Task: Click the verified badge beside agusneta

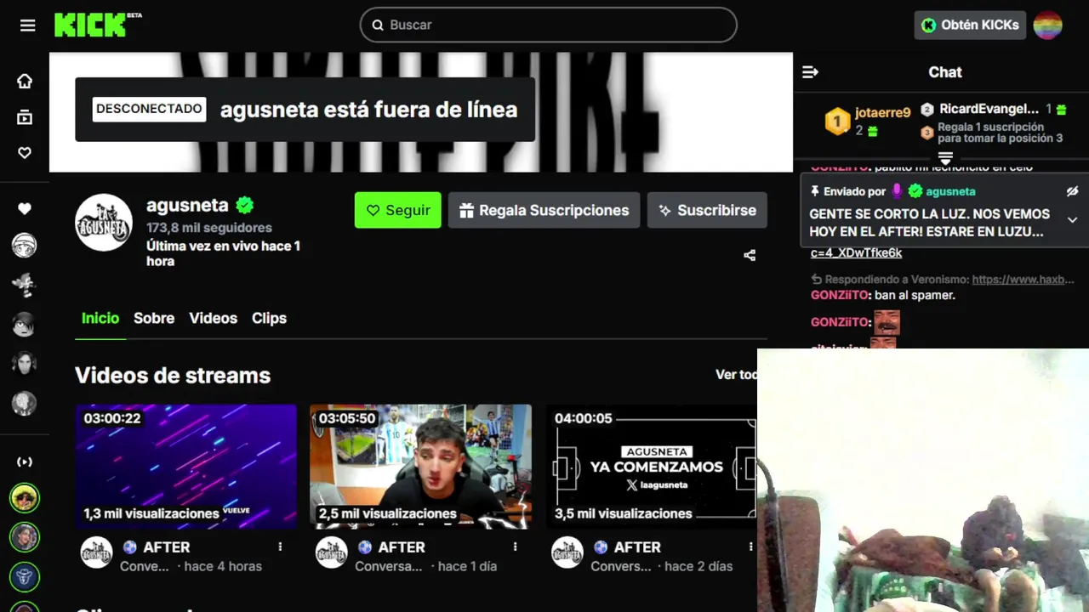Action: click(x=245, y=205)
